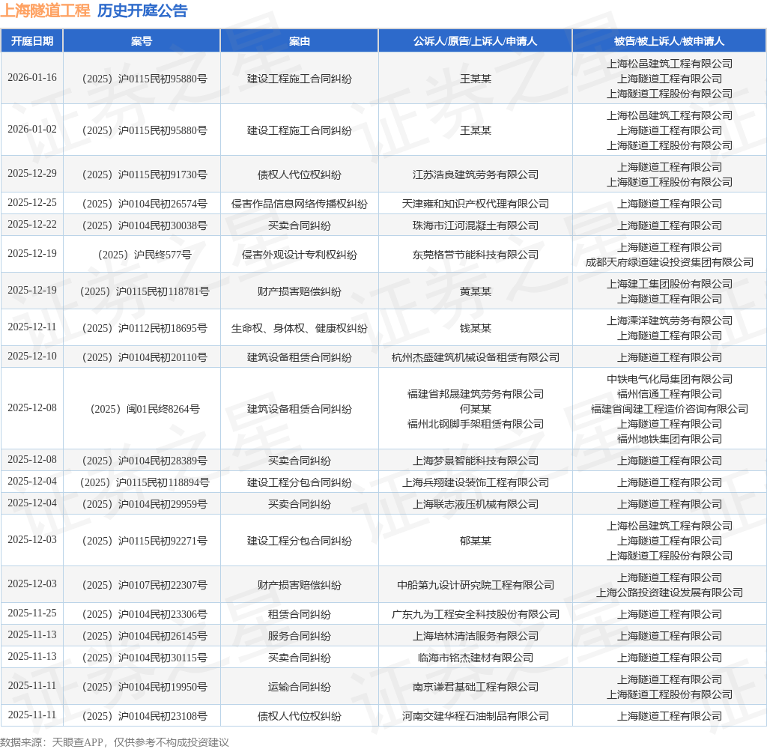767x749 pixels.
Task: Click plaintiff 上海联志液压机械有限公司
Action: click(x=476, y=504)
